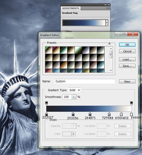This screenshot has width=142, height=155.
Task: Click Delete button on the Color row
Action: pos(122,134)
